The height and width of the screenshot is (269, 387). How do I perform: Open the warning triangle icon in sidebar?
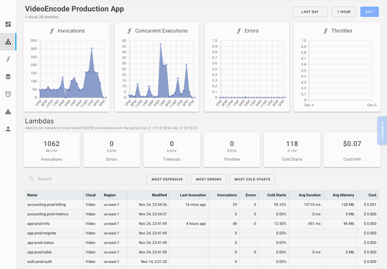tap(8, 112)
